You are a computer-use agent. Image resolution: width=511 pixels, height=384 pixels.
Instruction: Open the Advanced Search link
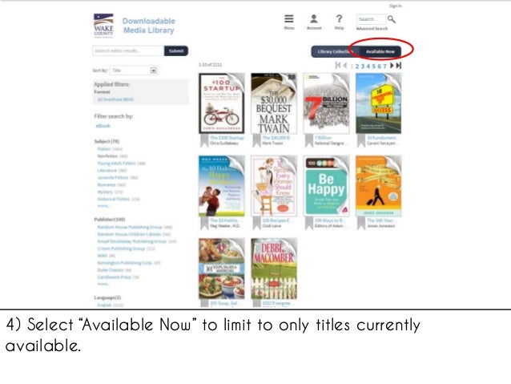pyautogui.click(x=372, y=29)
